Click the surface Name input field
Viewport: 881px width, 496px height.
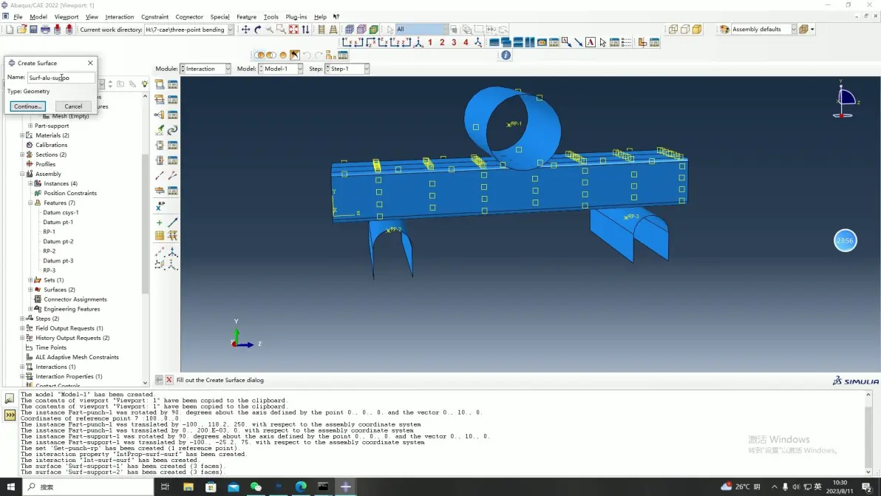pos(61,78)
